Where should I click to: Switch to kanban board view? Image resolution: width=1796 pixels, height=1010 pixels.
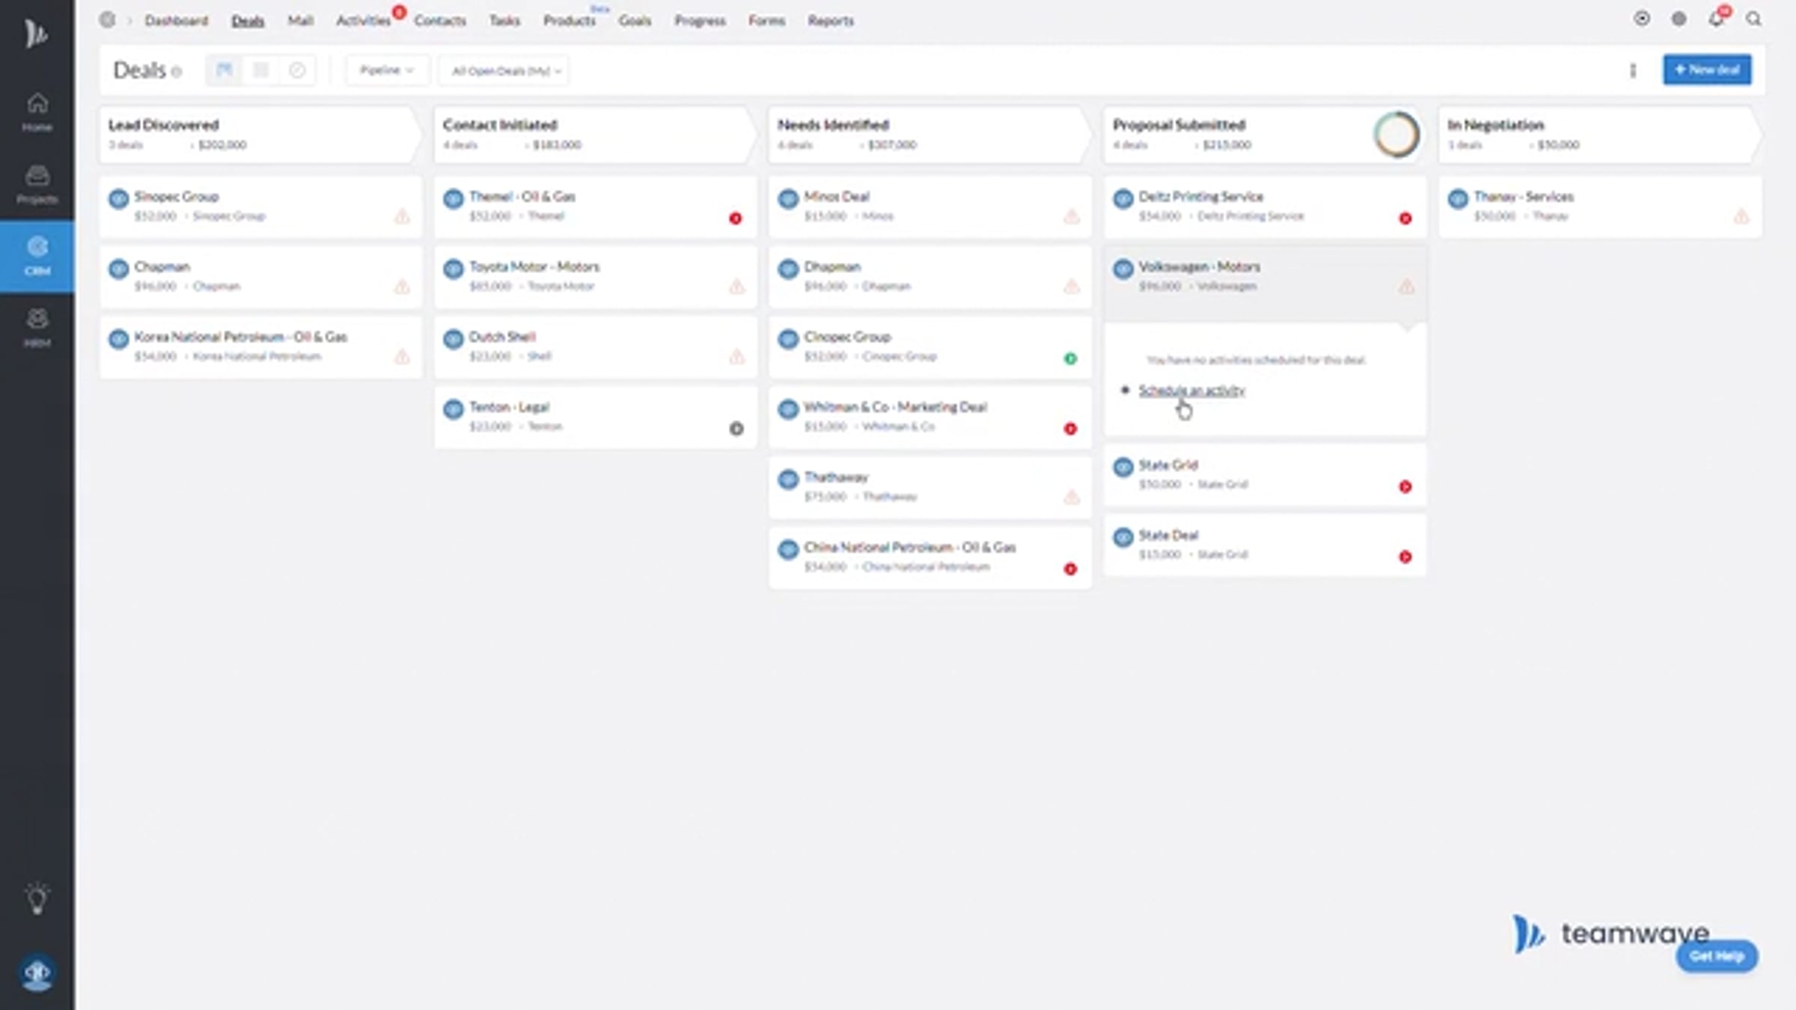(x=224, y=70)
